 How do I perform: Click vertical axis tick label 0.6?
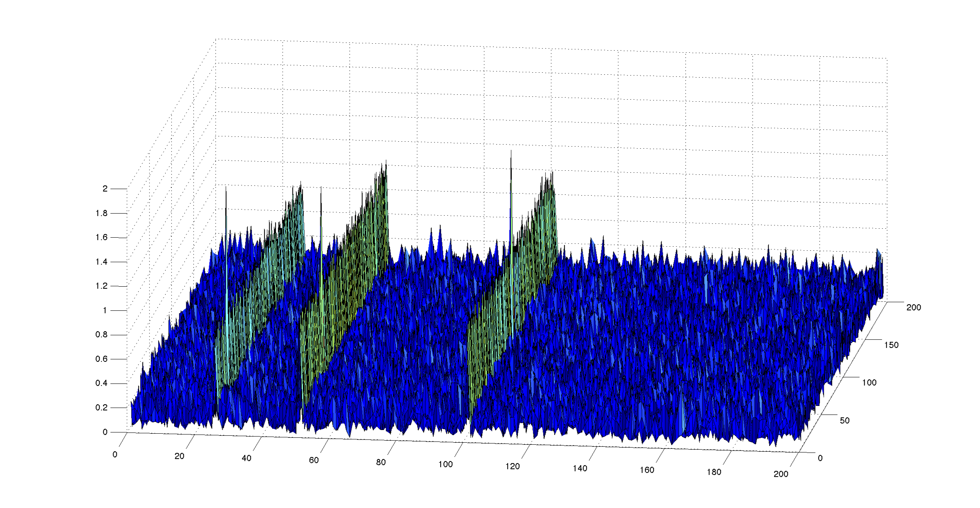(x=101, y=359)
